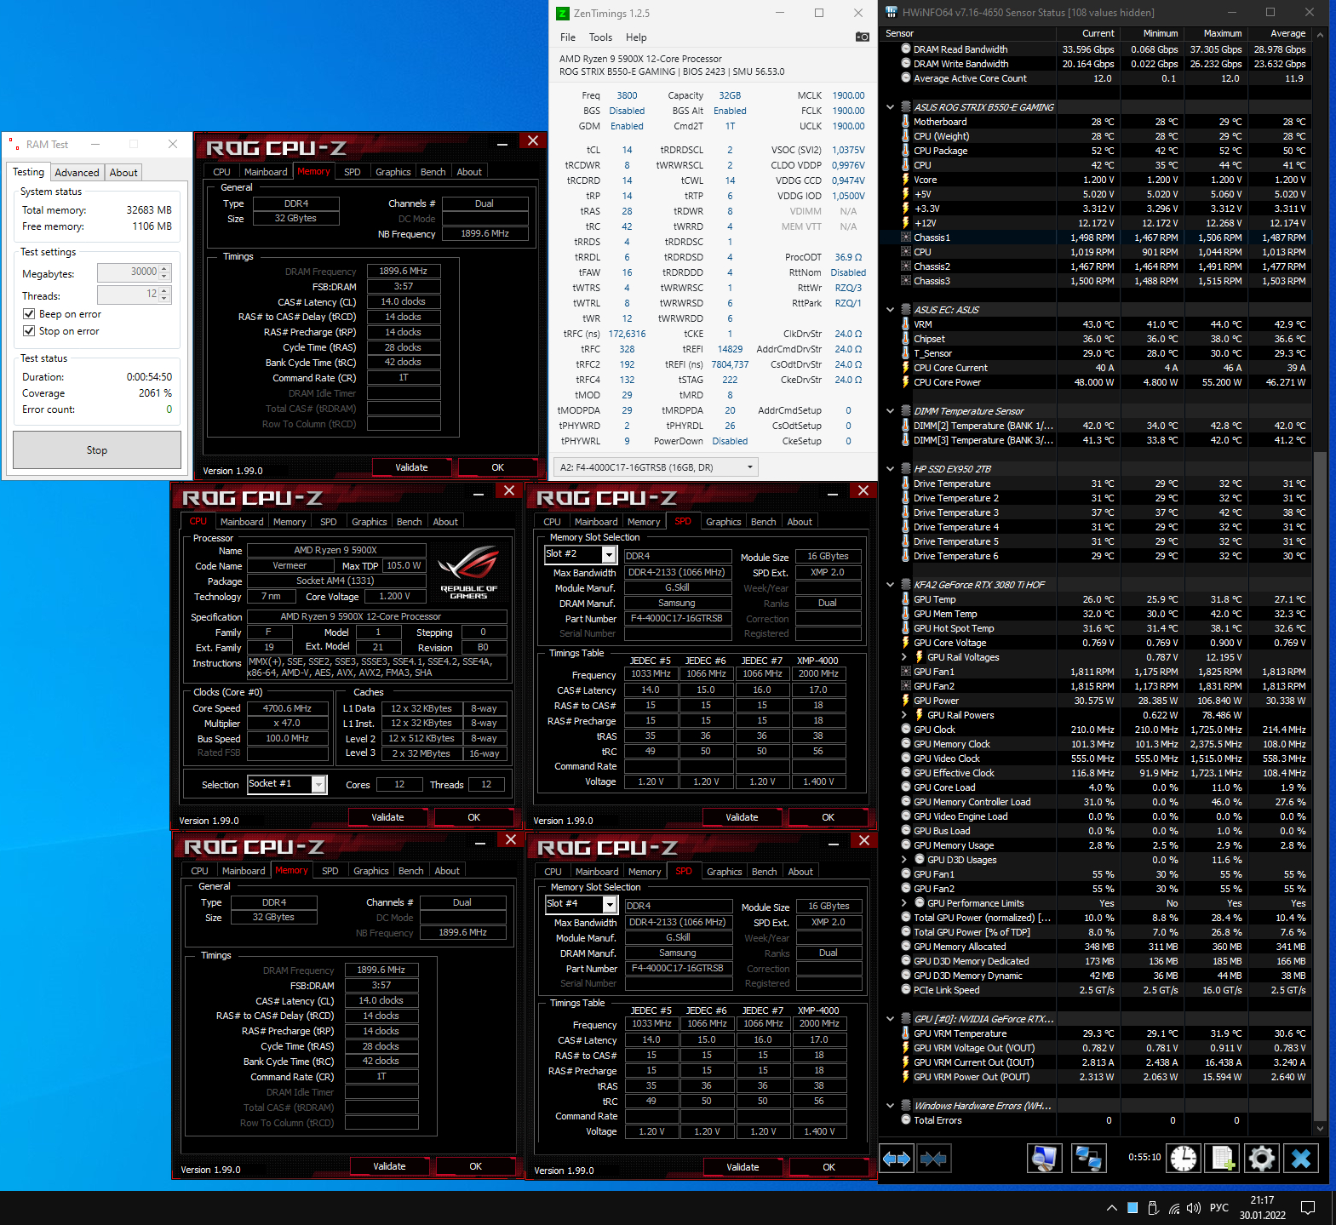The width and height of the screenshot is (1336, 1225).
Task: Collapse the KFA2 GeForce RTX 3080 Ti HOF group
Action: (891, 585)
